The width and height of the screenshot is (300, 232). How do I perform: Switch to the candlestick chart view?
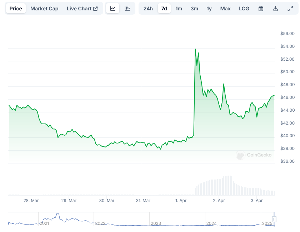[127, 8]
